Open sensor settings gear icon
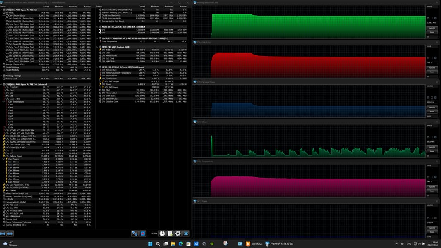Viewport: 441px width, 248px height. point(178,234)
